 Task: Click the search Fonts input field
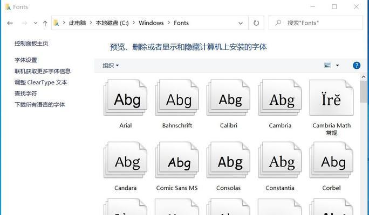click(316, 23)
